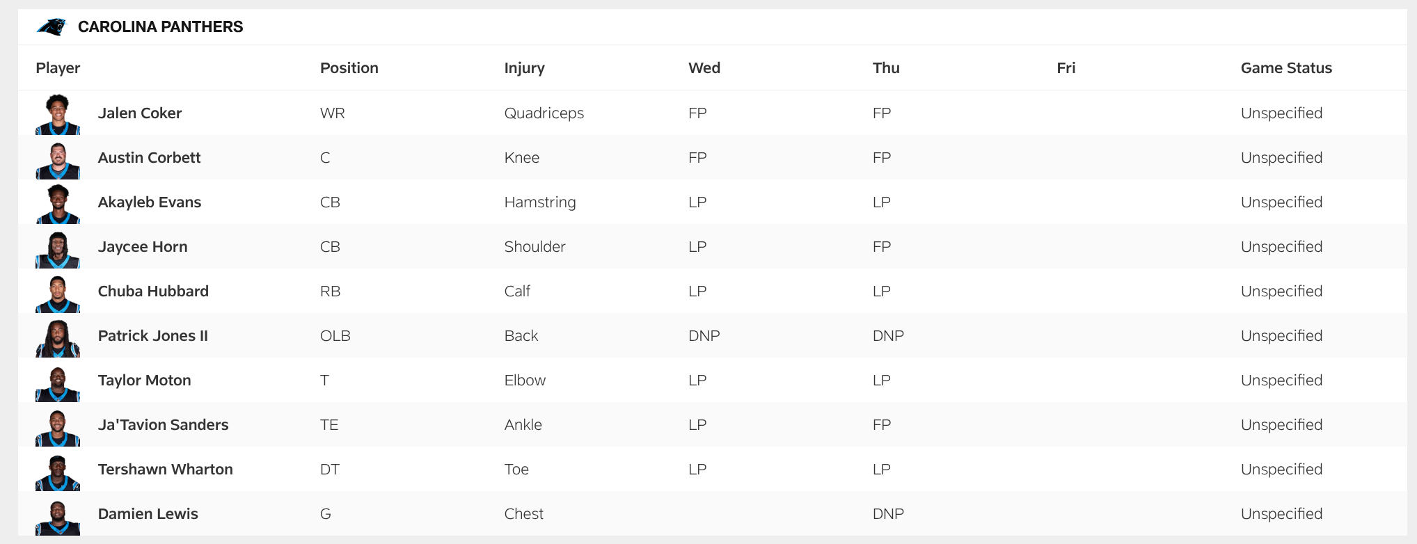Click Chuba Hubbard's headshot photo

coord(58,293)
